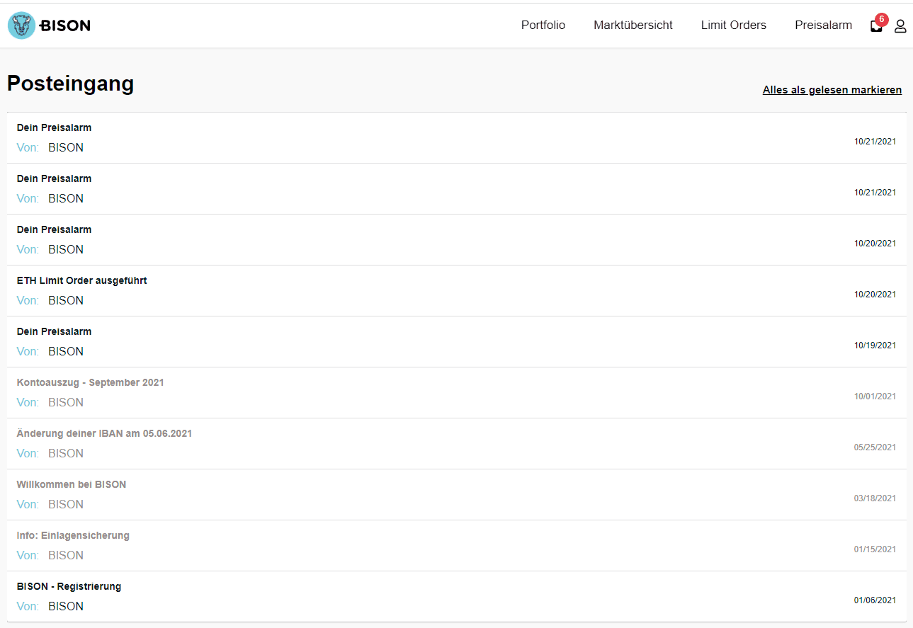The image size is (913, 628).
Task: Open the inbox icon with red badge
Action: click(x=878, y=24)
